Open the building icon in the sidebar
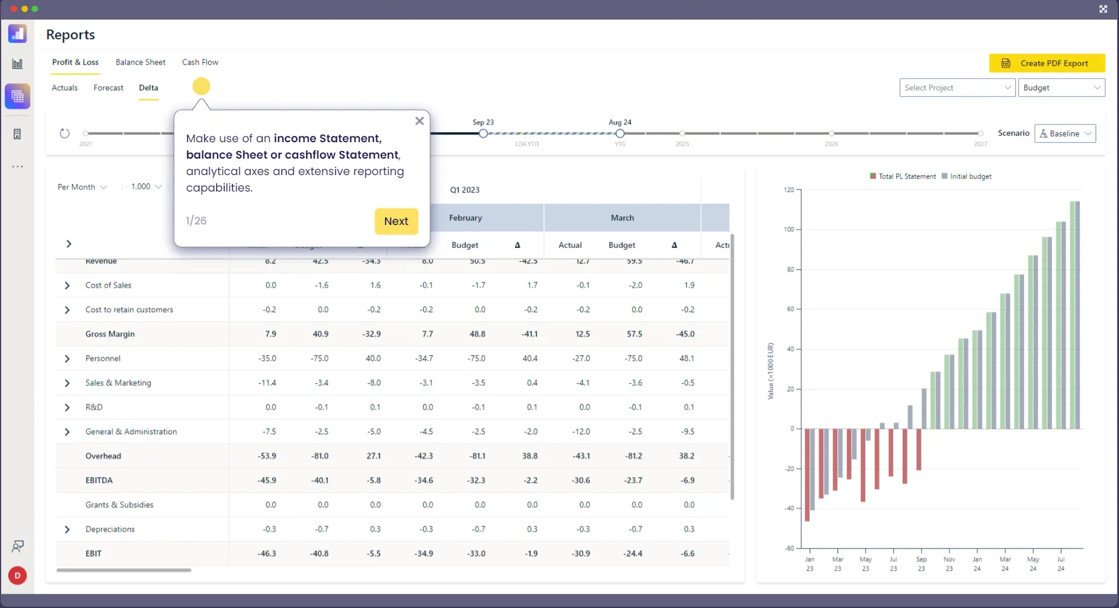This screenshot has height=608, width=1119. pyautogui.click(x=17, y=133)
